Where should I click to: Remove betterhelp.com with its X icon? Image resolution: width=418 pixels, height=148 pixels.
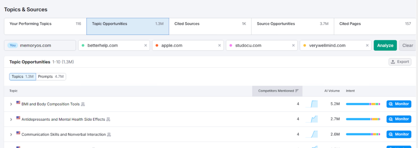click(146, 46)
